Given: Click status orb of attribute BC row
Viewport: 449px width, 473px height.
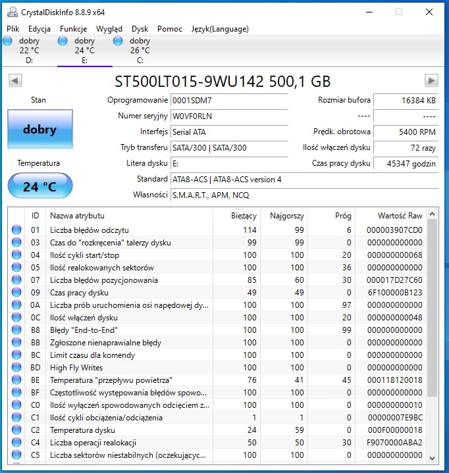Looking at the screenshot, I should point(16,355).
